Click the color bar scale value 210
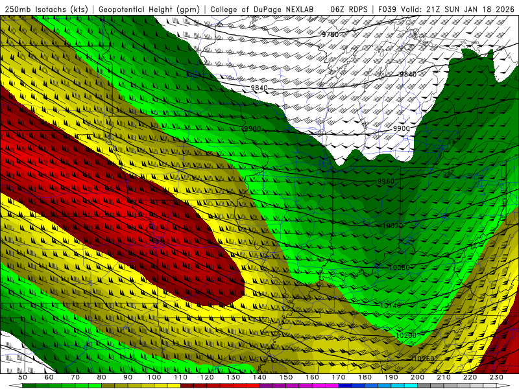The width and height of the screenshot is (519, 389). pyautogui.click(x=444, y=377)
